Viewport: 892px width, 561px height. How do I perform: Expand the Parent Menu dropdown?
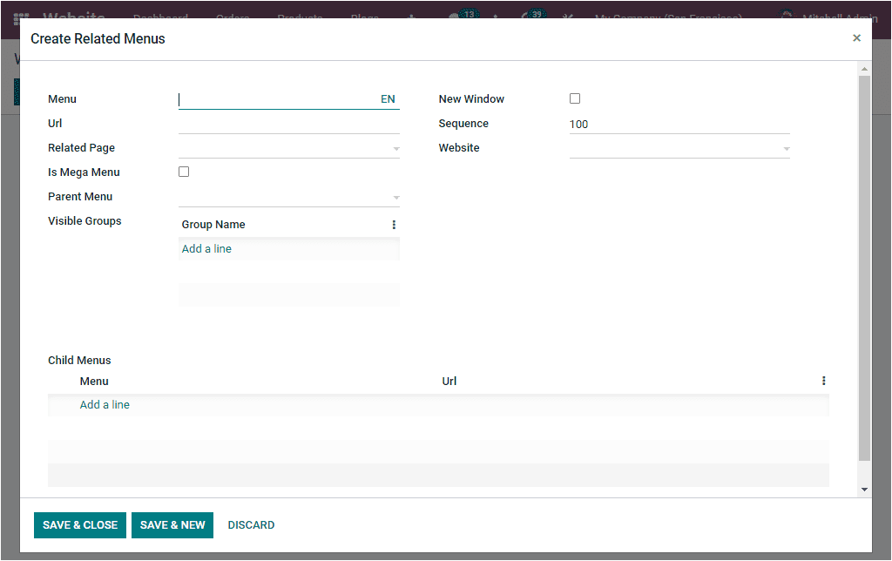tap(396, 197)
